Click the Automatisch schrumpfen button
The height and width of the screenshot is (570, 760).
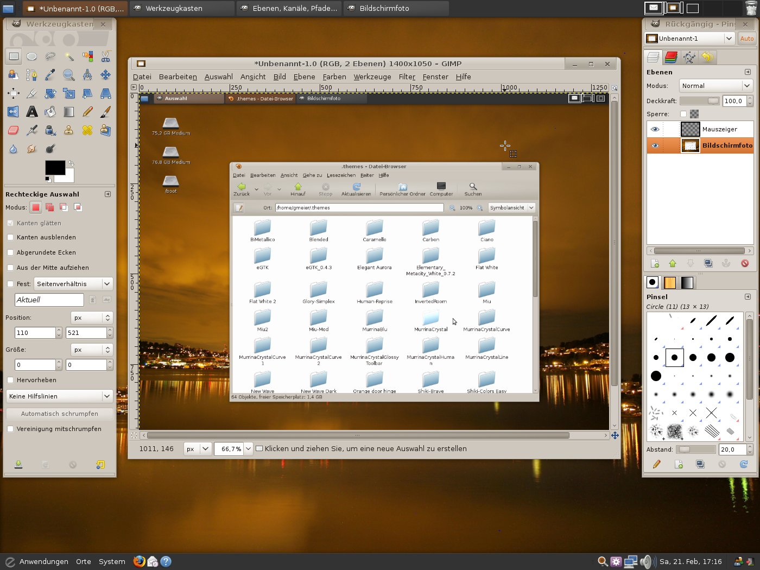pyautogui.click(x=60, y=414)
